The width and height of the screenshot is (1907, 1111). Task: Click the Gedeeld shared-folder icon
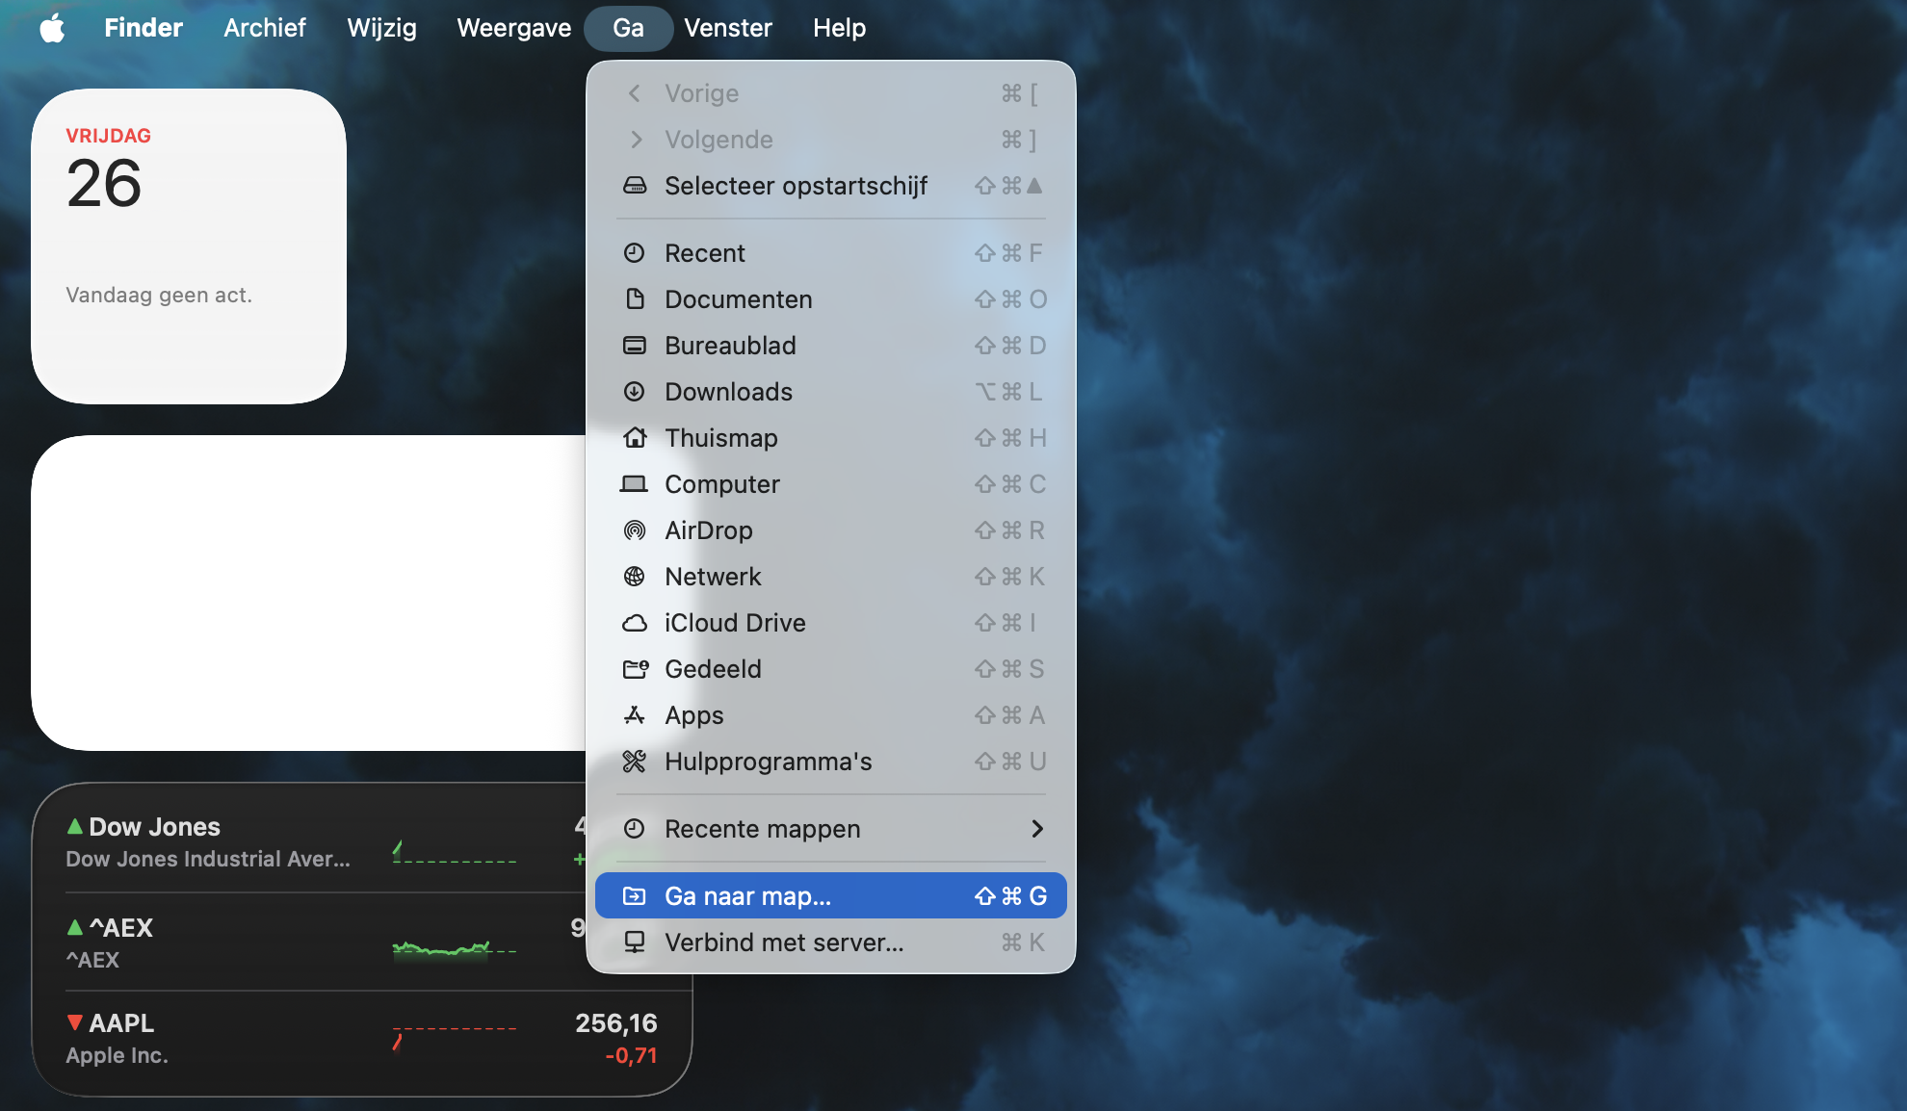(x=634, y=668)
